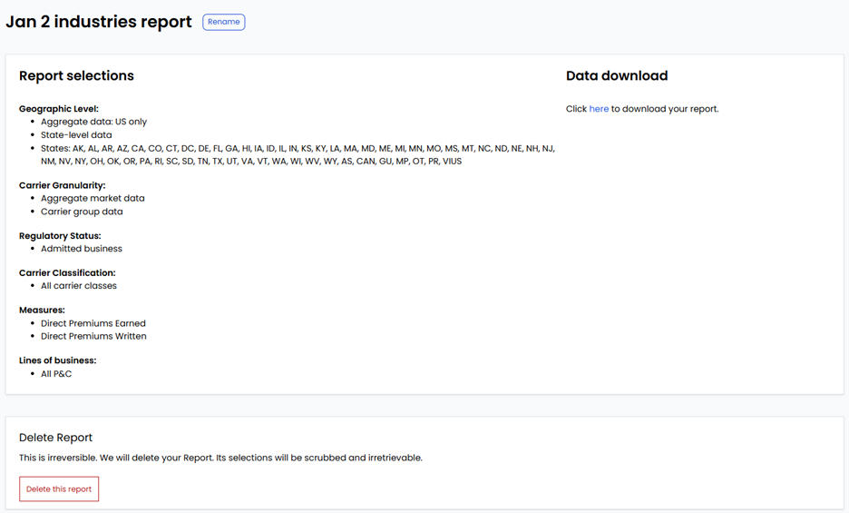Click the 'State-level data' list item
This screenshot has width=849, height=513.
76,135
